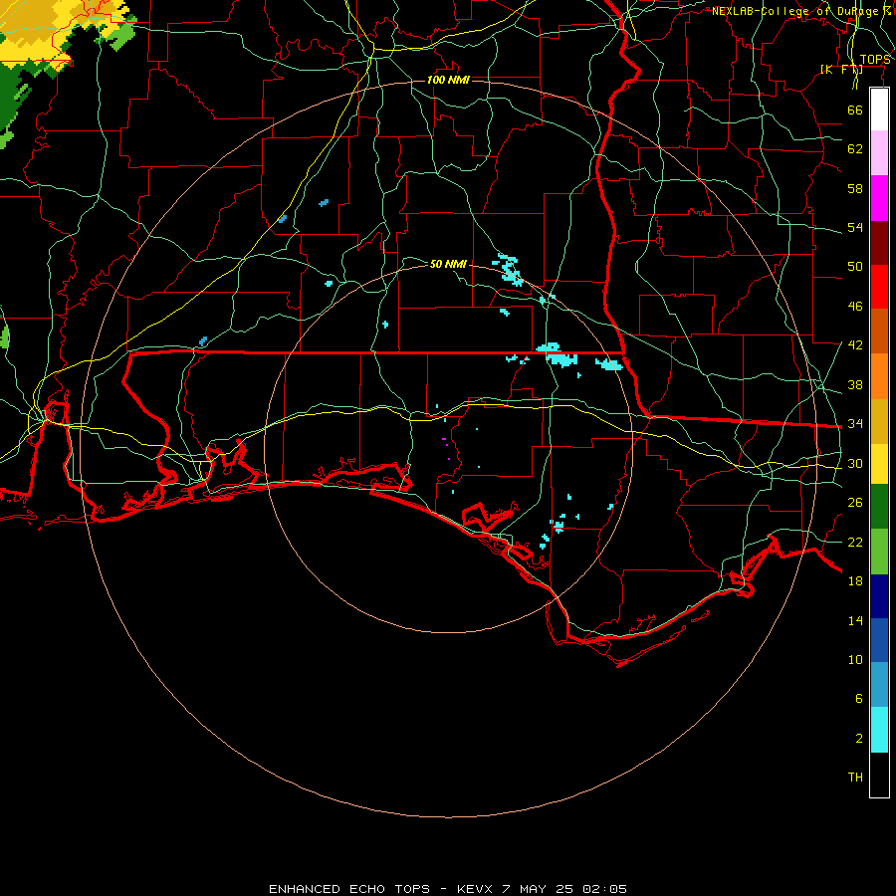Click the '50' legend value
The image size is (896, 896).
pyautogui.click(x=855, y=267)
